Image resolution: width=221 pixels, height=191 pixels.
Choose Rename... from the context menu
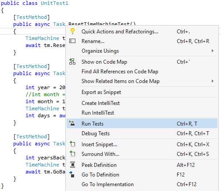click(142, 41)
